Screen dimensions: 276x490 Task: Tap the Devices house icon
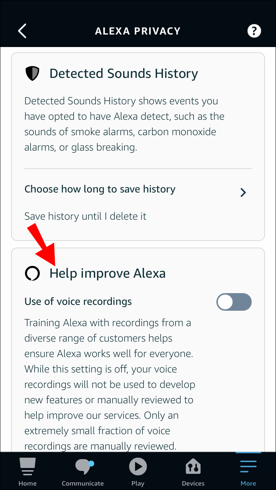193,467
